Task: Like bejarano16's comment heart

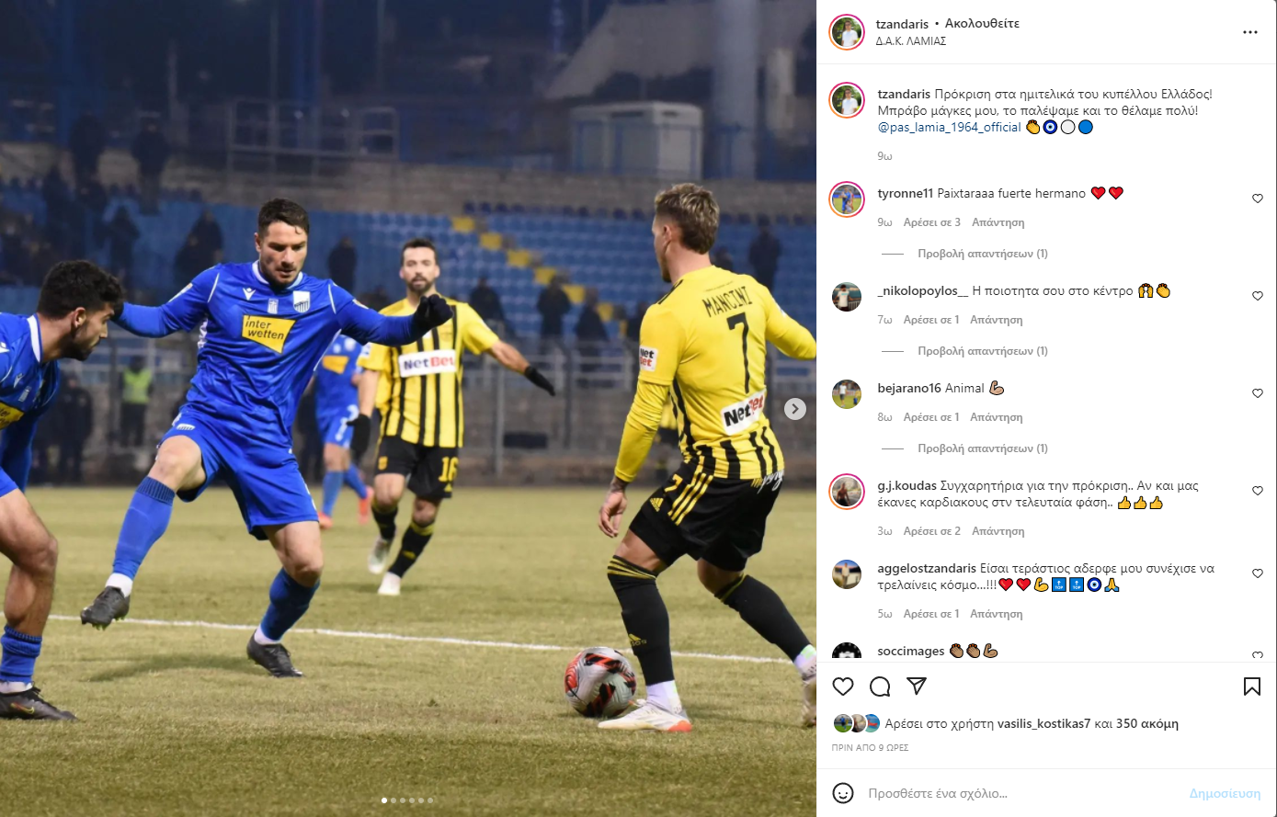Action: 1258,393
